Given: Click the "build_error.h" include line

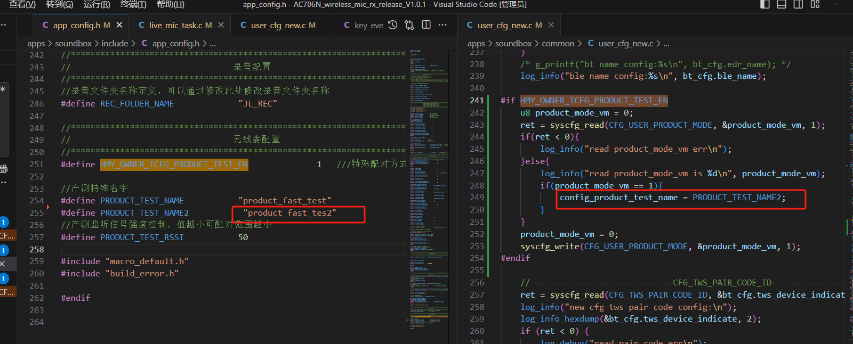Looking at the screenshot, I should coord(120,274).
